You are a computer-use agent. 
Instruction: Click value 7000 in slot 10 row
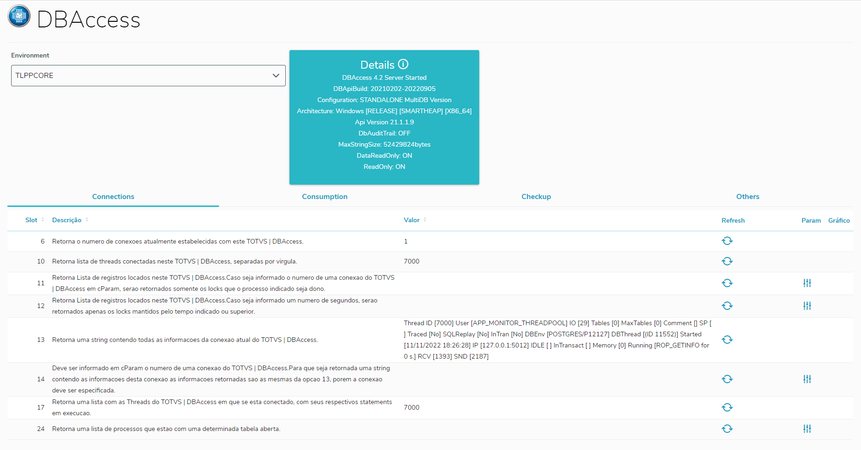[411, 261]
